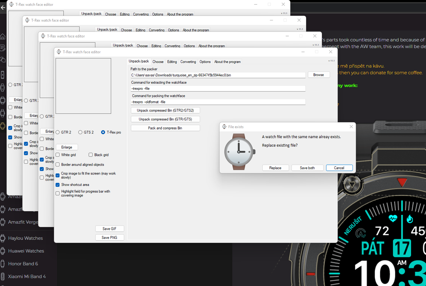The width and height of the screenshot is (426, 286).
Task: Click the Browse button for packer path
Action: pyautogui.click(x=318, y=75)
